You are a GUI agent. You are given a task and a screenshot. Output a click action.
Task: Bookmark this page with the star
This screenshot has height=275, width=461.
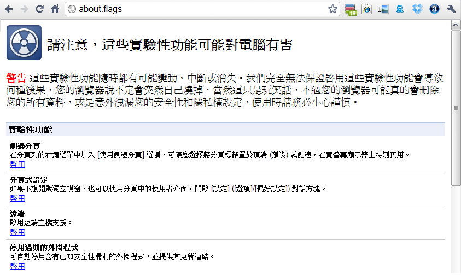[x=332, y=9]
